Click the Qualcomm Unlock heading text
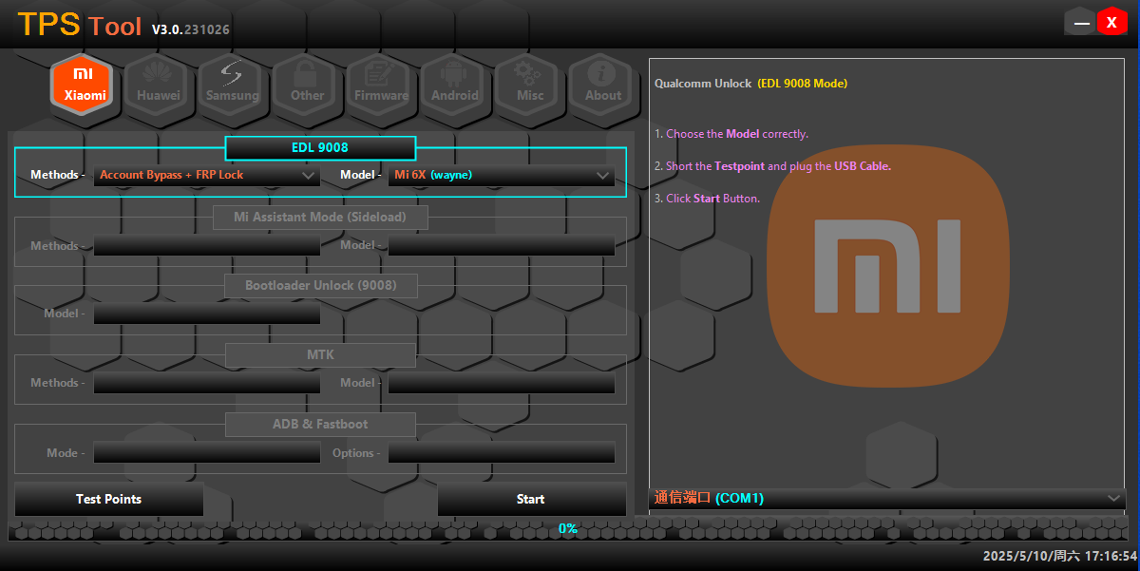Image resolution: width=1140 pixels, height=571 pixels. coord(750,84)
